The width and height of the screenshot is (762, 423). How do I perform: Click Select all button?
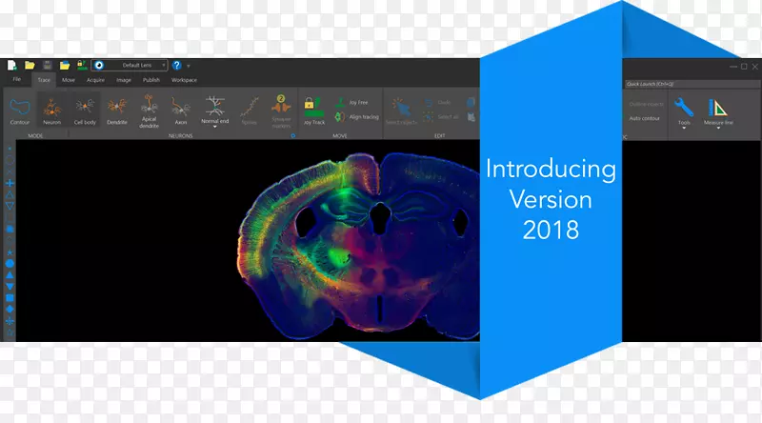point(441,117)
